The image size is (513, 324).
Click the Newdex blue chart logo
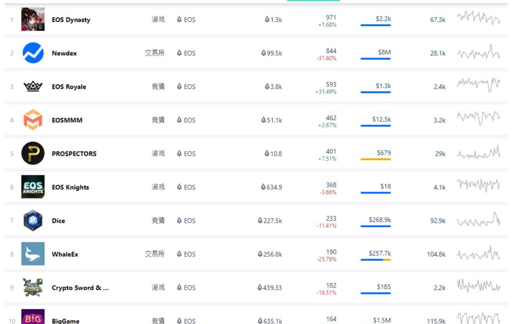[33, 53]
